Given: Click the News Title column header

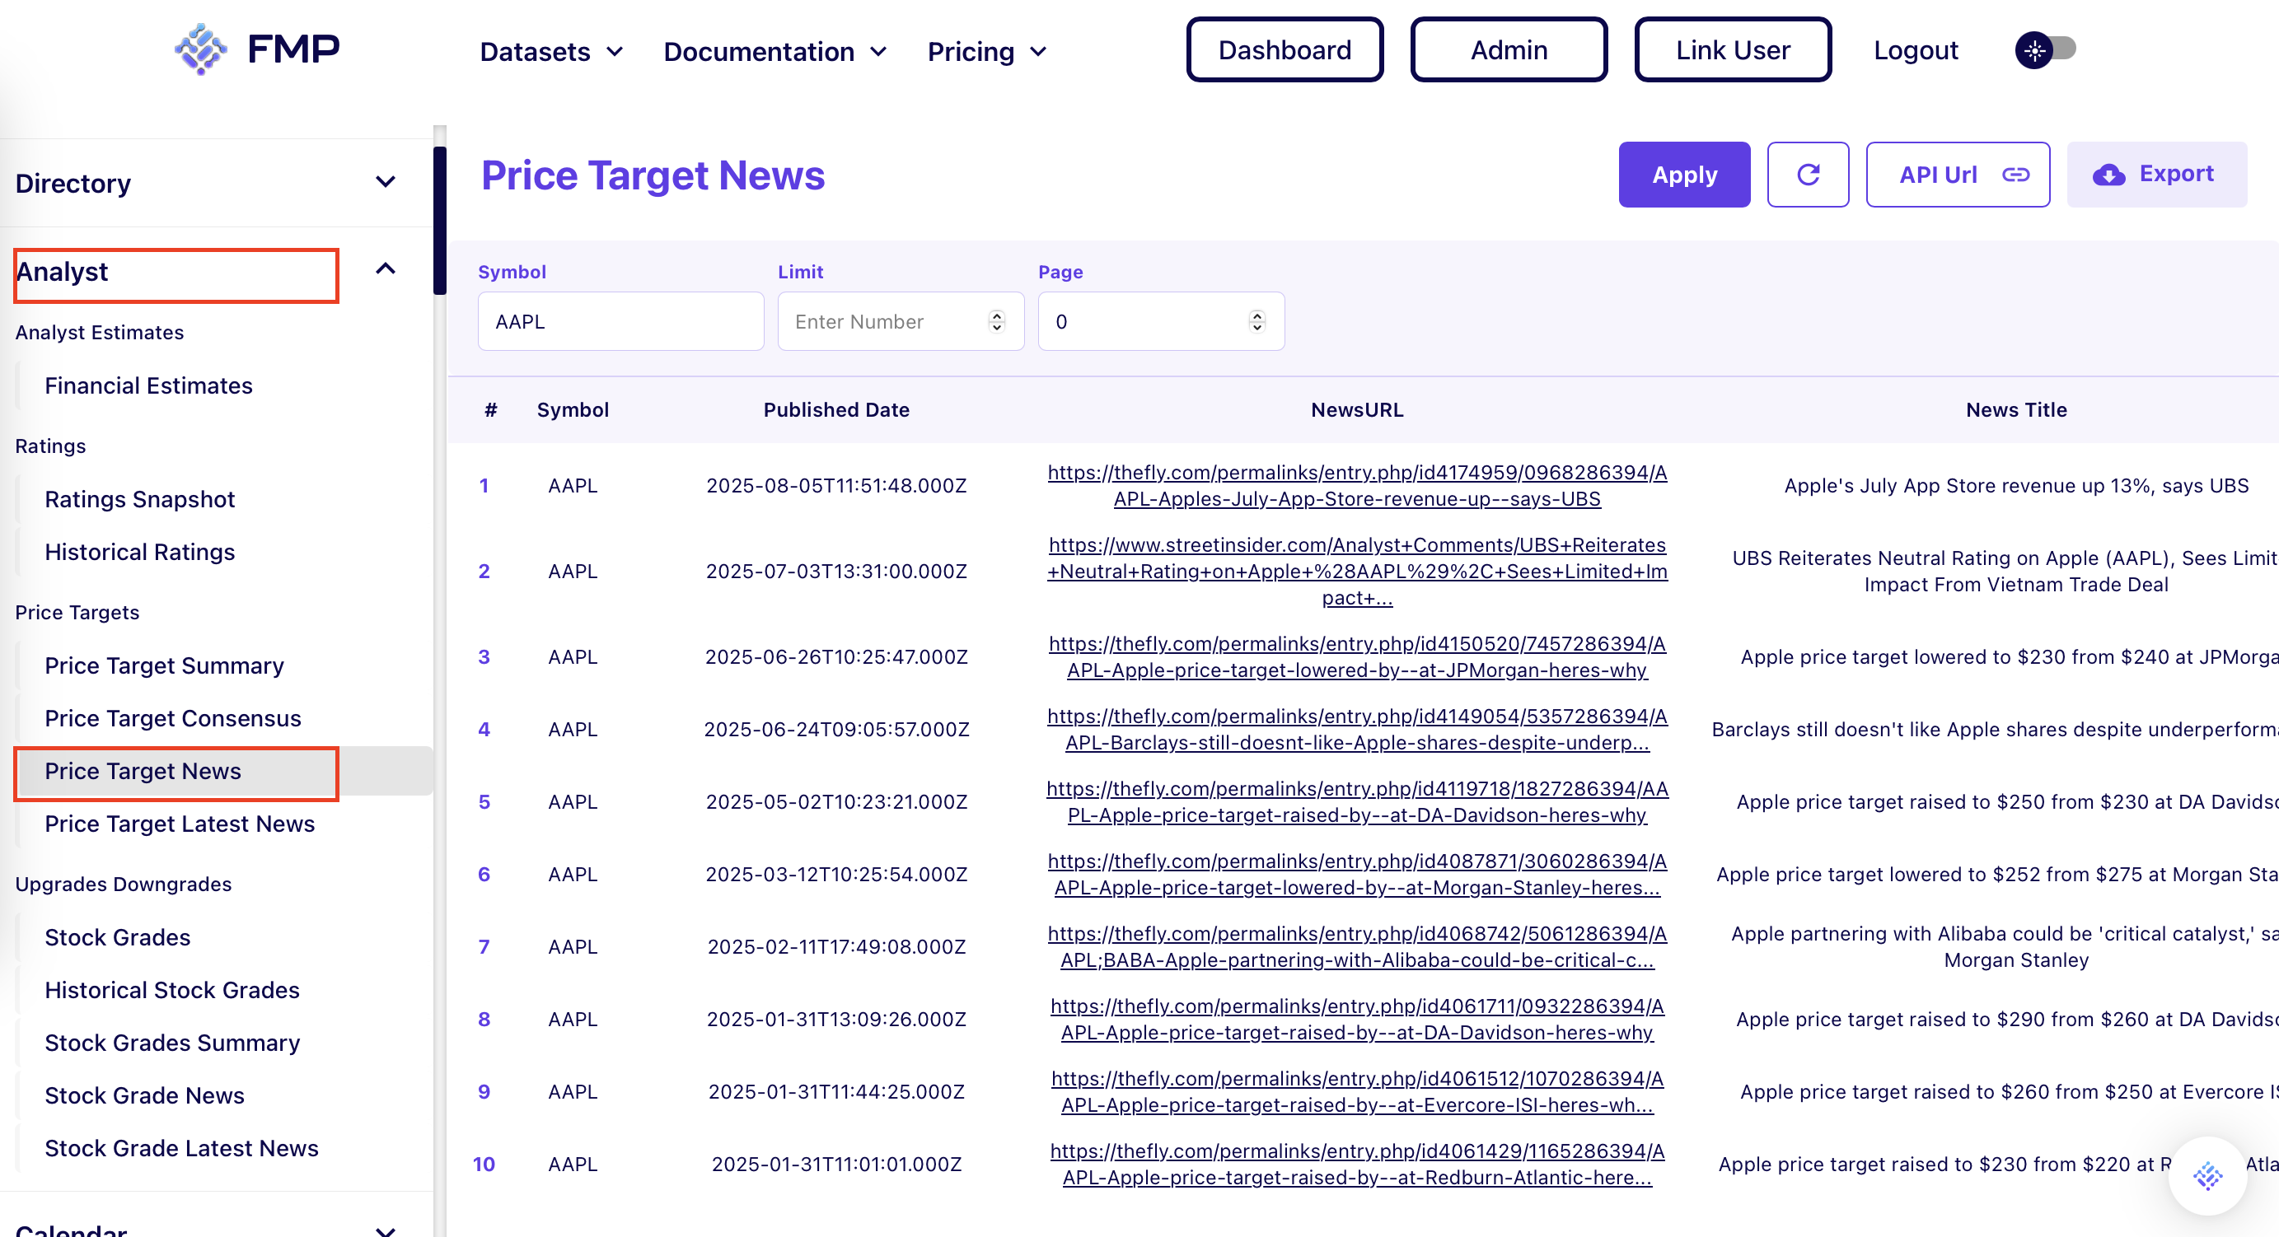Looking at the screenshot, I should tap(2015, 409).
